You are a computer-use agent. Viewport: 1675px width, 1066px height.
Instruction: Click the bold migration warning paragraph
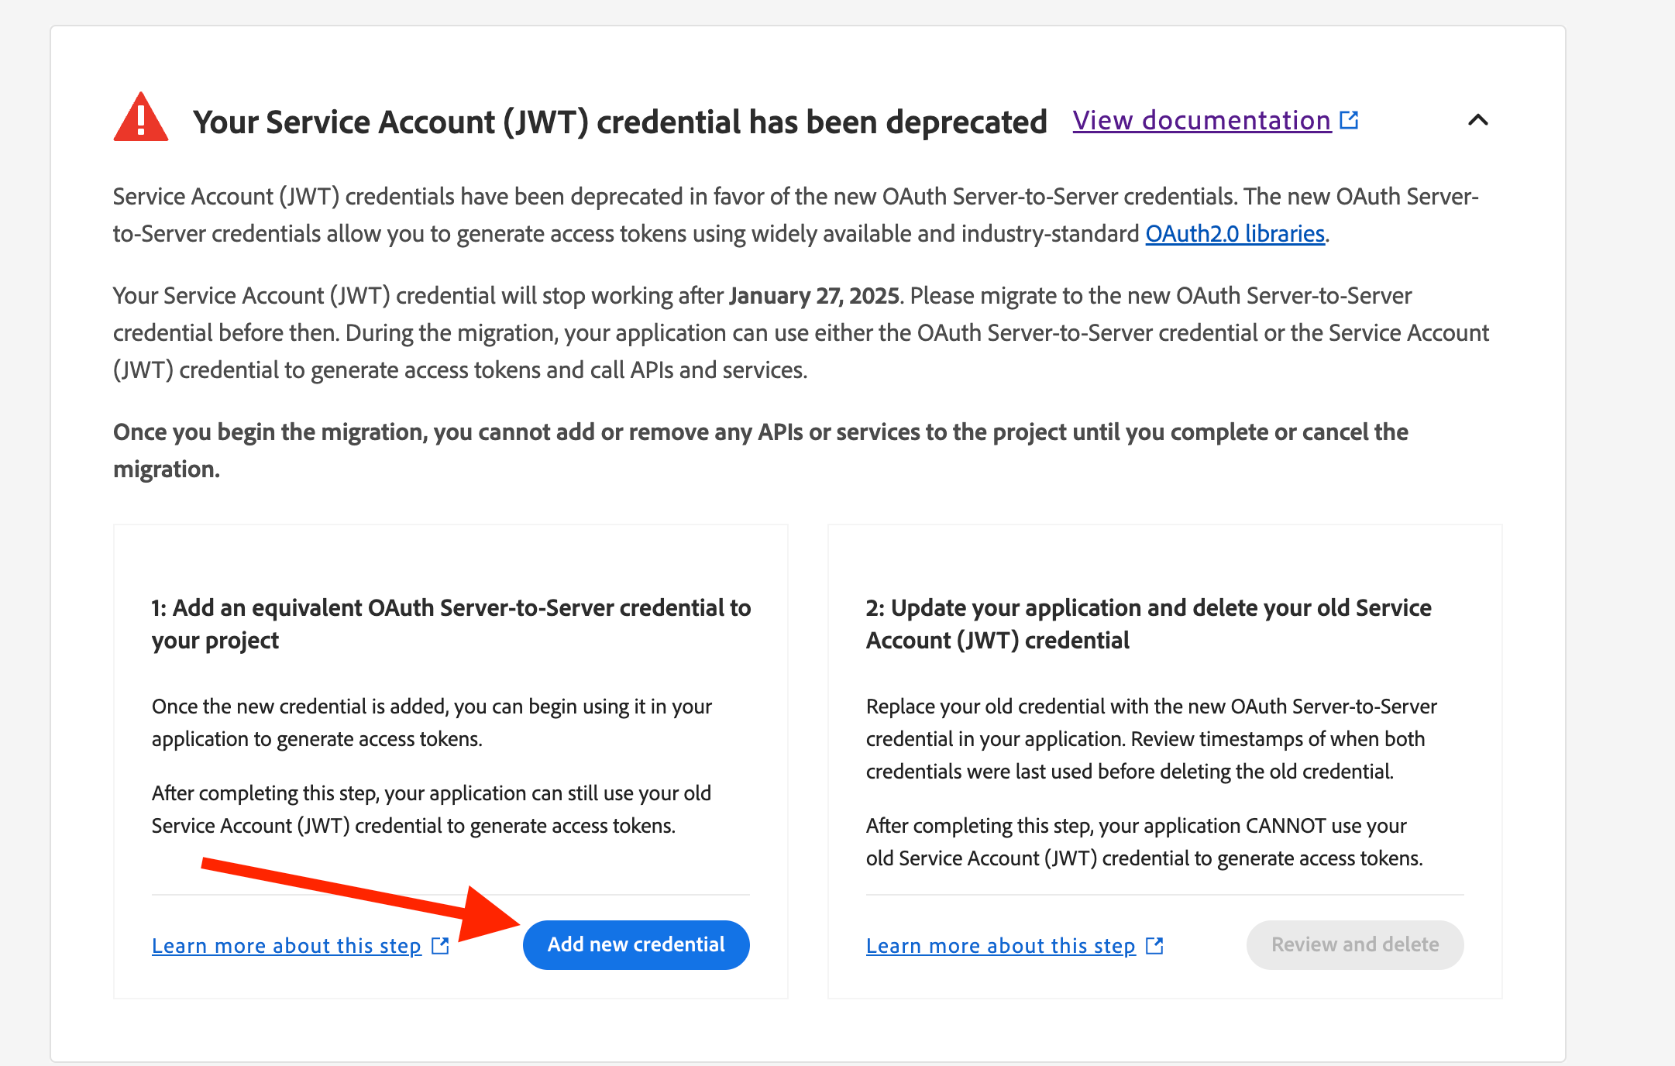761,450
